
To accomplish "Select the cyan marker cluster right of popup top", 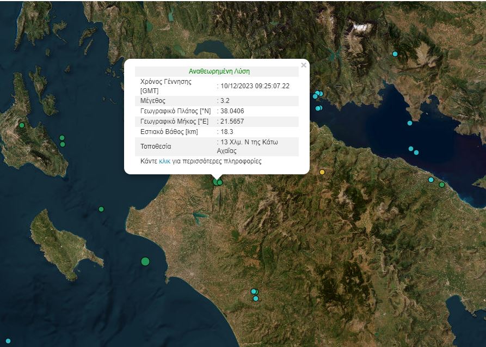I will click(318, 95).
